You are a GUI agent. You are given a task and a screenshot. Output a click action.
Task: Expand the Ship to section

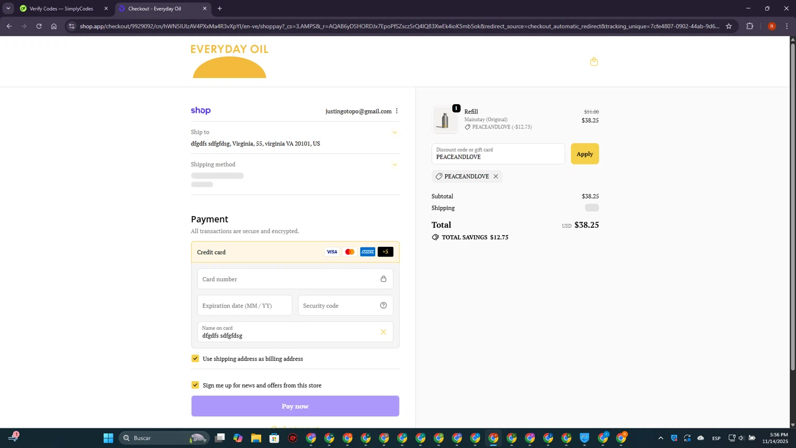pyautogui.click(x=394, y=132)
